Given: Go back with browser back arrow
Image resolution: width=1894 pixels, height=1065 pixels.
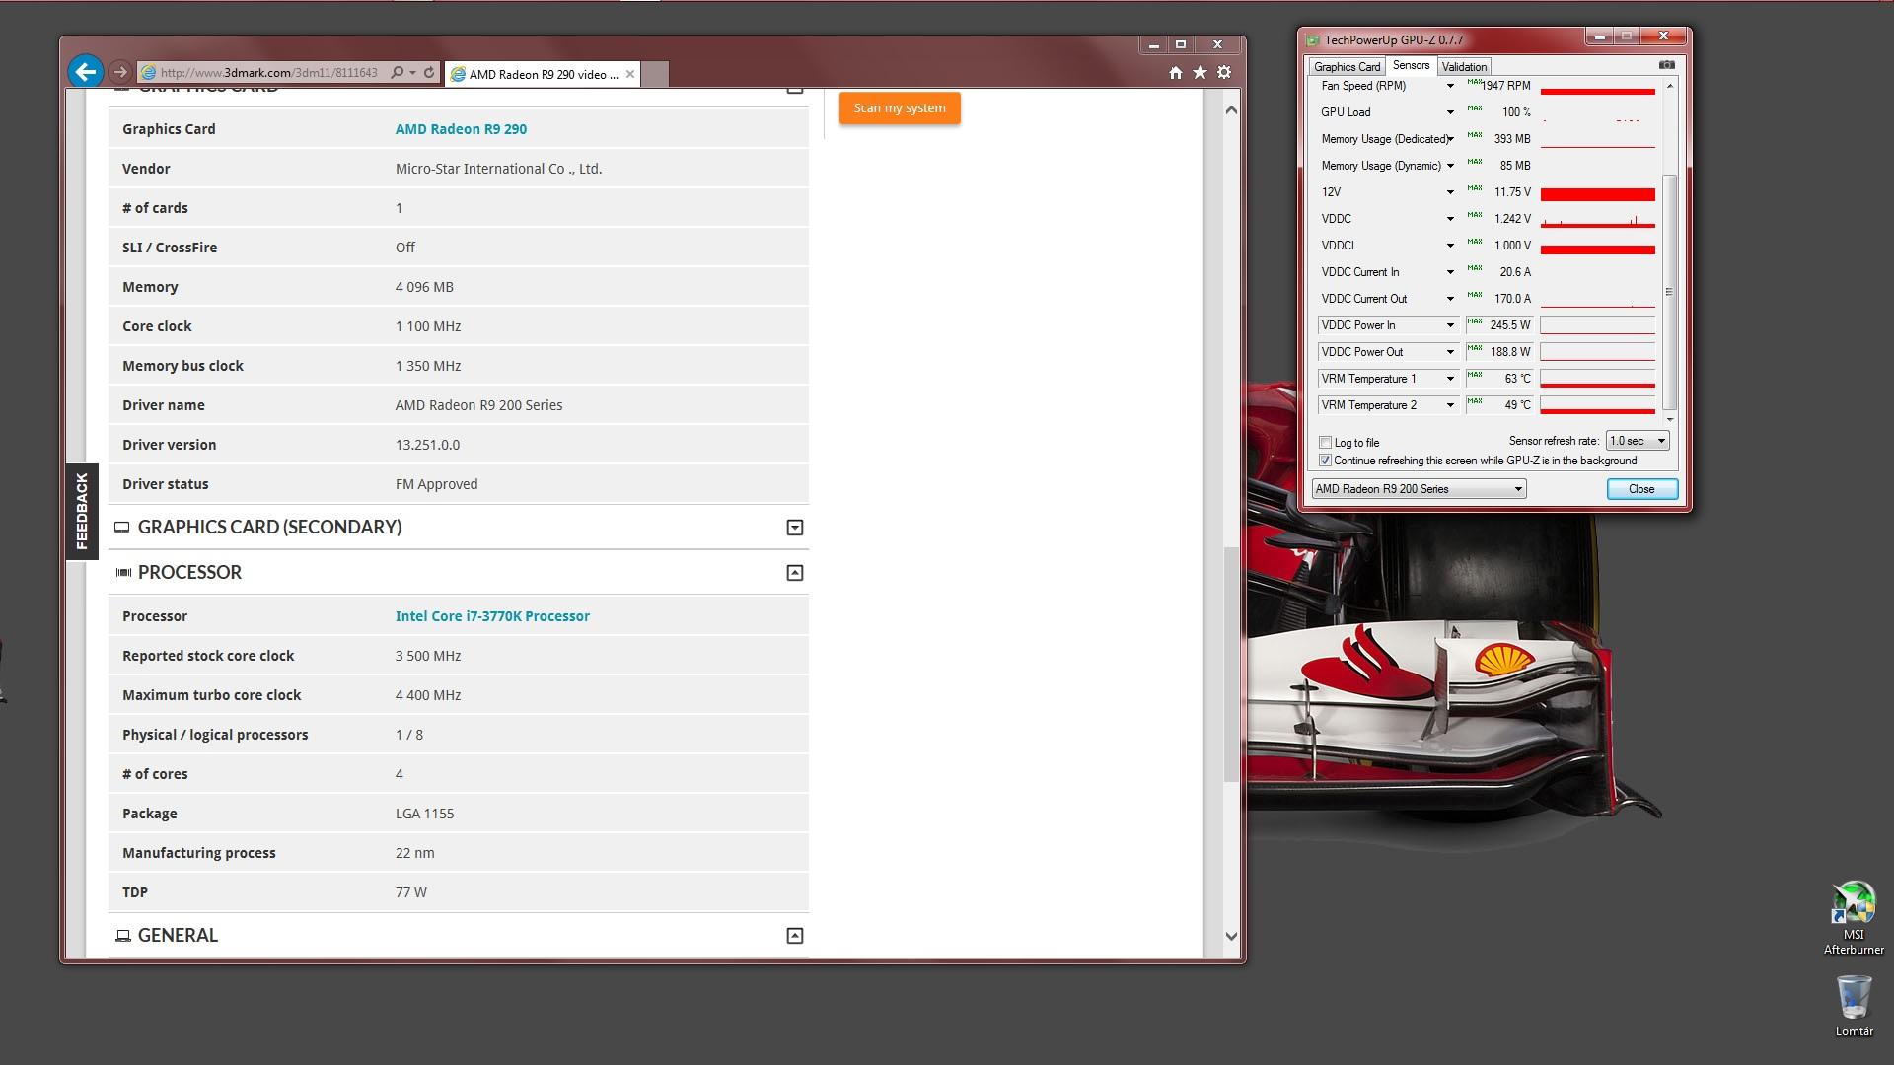Looking at the screenshot, I should [x=86, y=71].
